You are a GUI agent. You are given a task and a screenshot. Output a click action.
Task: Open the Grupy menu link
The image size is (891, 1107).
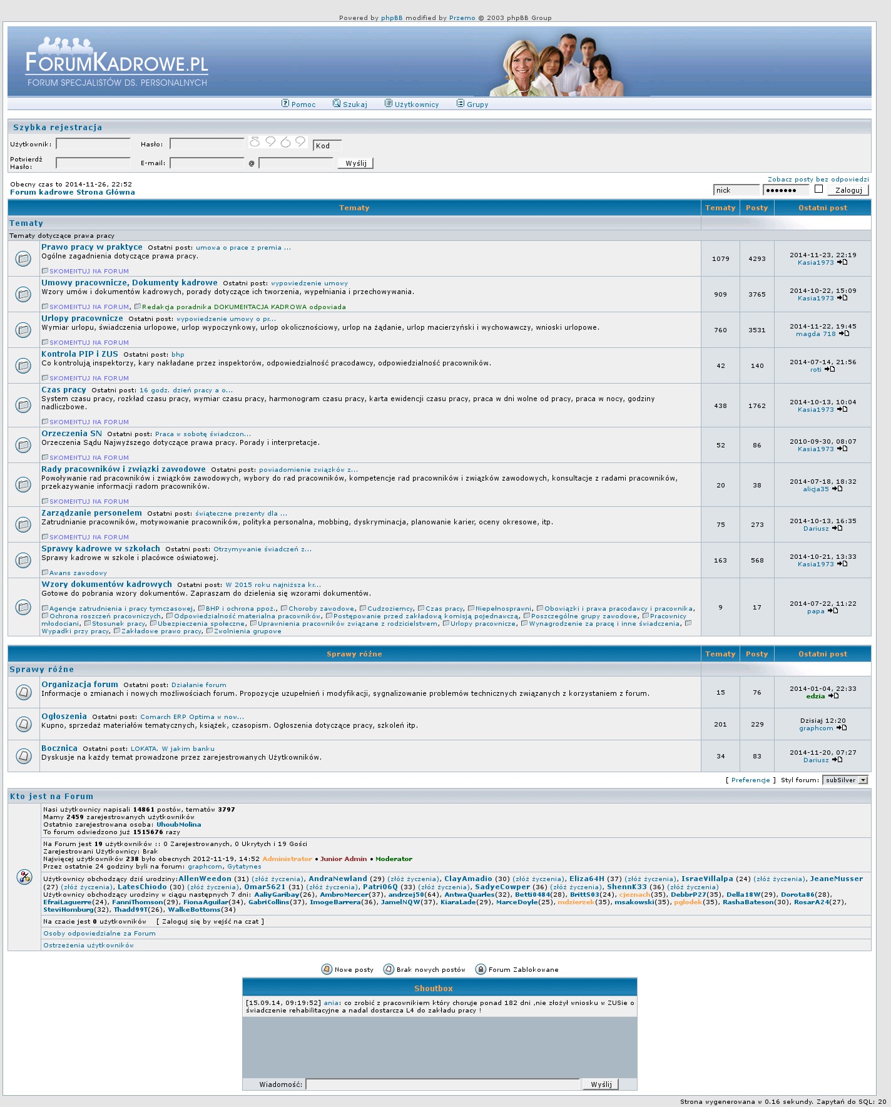pos(477,105)
